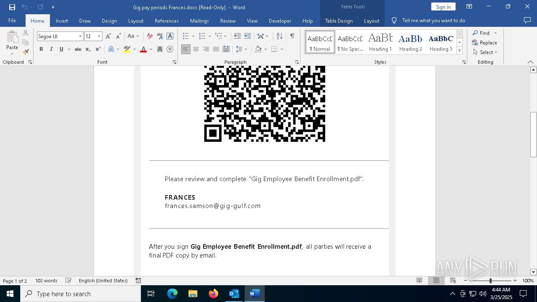This screenshot has width=537, height=302.
Task: Click the Character Border icon
Action: (170, 36)
